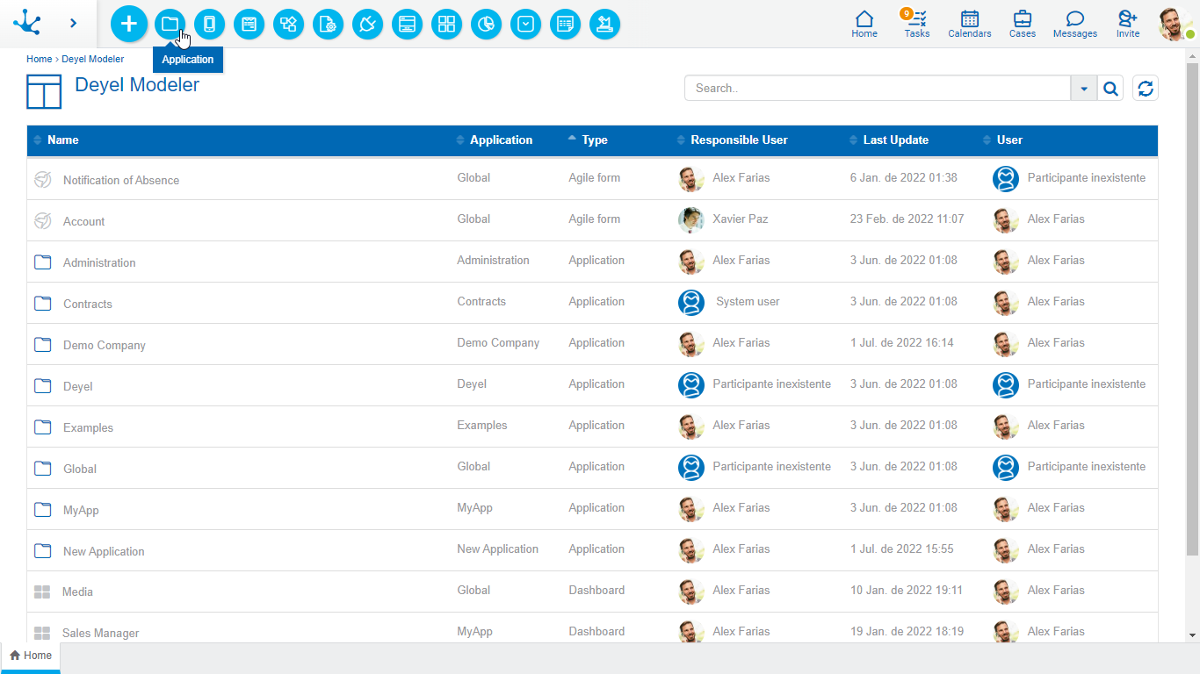1200x674 pixels.
Task: Open the New Application row
Action: click(x=592, y=550)
